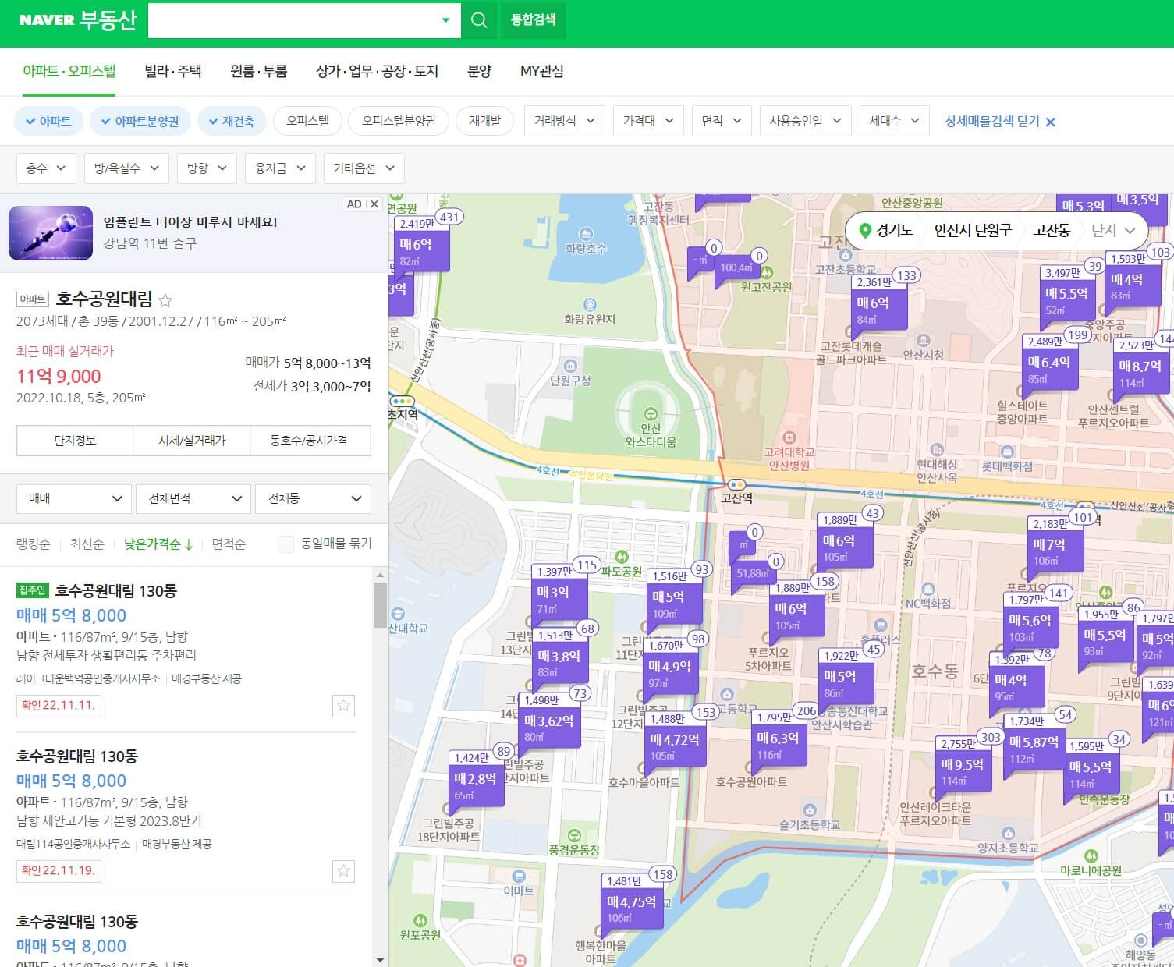
Task: Toggle the 아파트 filter chip
Action: pyautogui.click(x=48, y=121)
